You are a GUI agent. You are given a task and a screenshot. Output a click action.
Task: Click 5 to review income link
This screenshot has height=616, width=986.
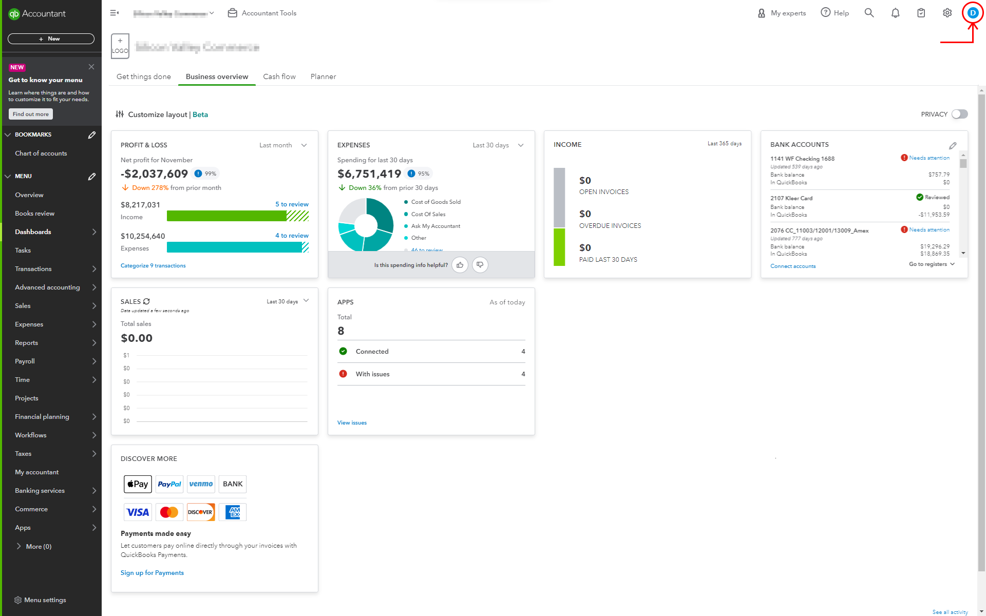pyautogui.click(x=292, y=204)
